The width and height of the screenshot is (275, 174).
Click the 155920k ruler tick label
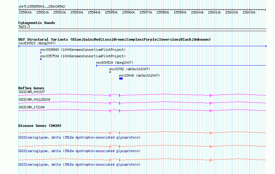click(x=60, y=12)
